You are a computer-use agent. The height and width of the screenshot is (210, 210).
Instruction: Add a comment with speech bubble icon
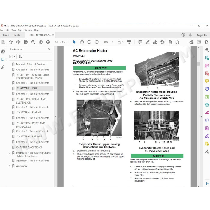(140, 42)
